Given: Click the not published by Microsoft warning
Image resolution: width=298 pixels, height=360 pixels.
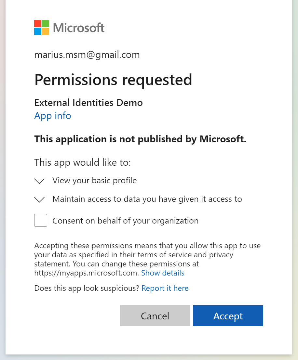Looking at the screenshot, I should coord(140,139).
